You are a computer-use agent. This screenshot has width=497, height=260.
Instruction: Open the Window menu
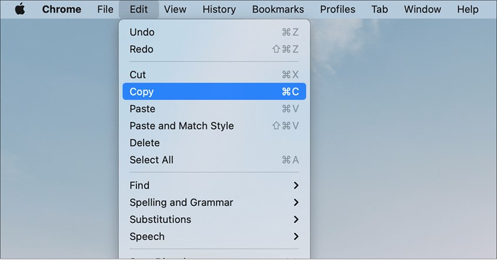pos(422,9)
